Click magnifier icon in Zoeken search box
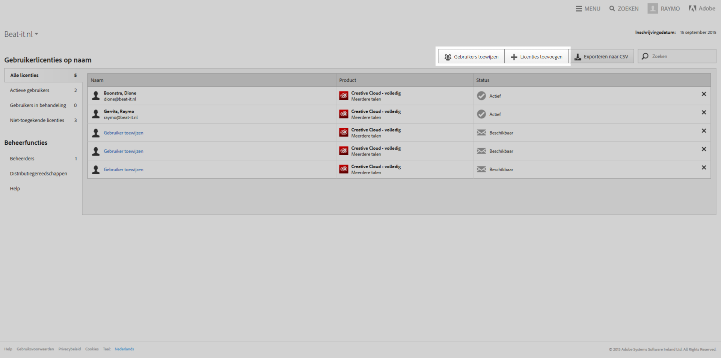The image size is (721, 358). pos(645,56)
